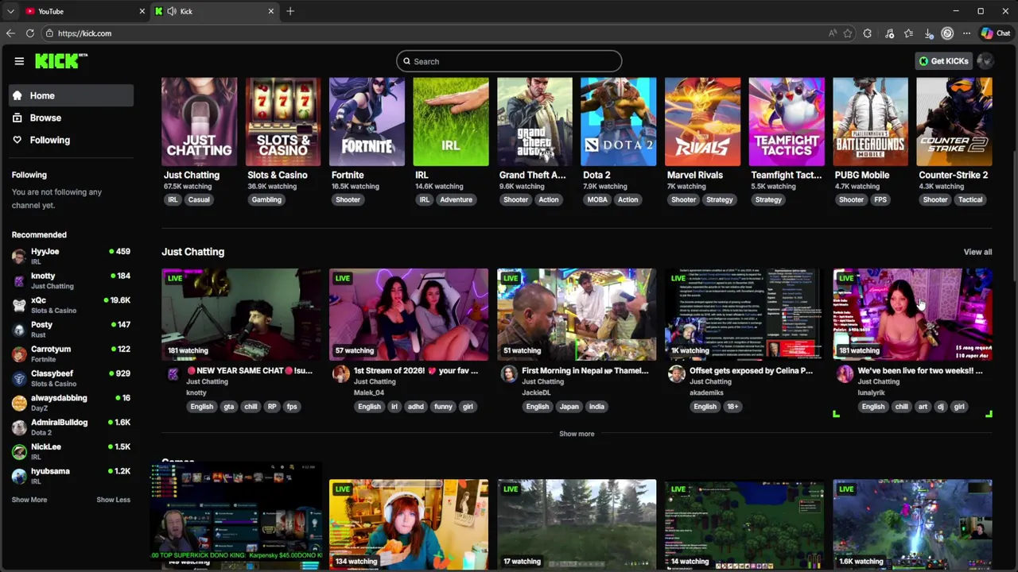Click hyubsama in Recommended list
This screenshot has height=572, width=1018.
[72, 476]
